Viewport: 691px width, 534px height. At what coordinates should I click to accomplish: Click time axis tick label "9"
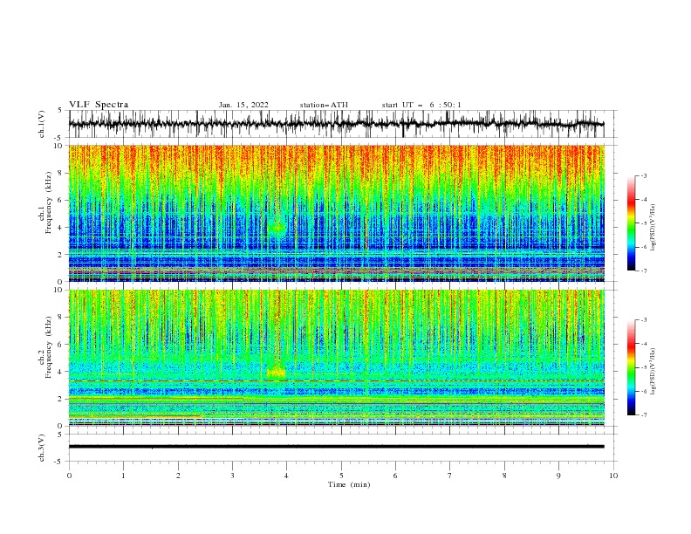558,476
